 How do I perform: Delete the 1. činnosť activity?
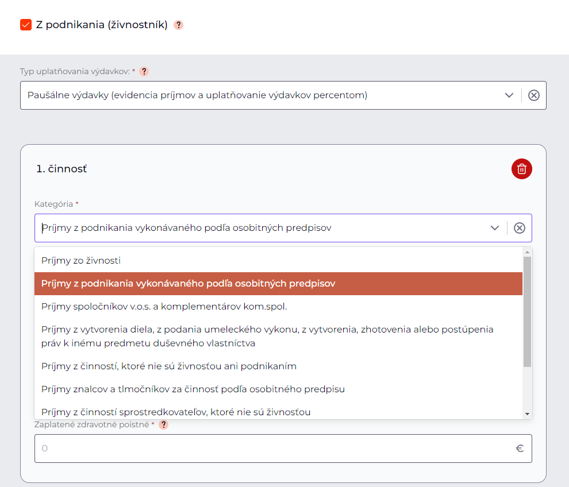coord(521,169)
